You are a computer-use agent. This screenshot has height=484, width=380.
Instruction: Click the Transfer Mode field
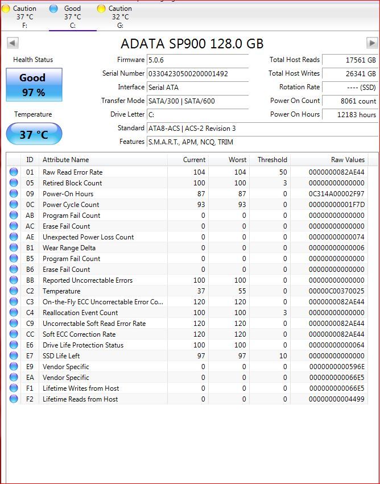[197, 101]
